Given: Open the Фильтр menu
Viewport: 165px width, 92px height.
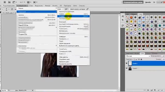Looking at the screenshot, I should pos(47,6).
